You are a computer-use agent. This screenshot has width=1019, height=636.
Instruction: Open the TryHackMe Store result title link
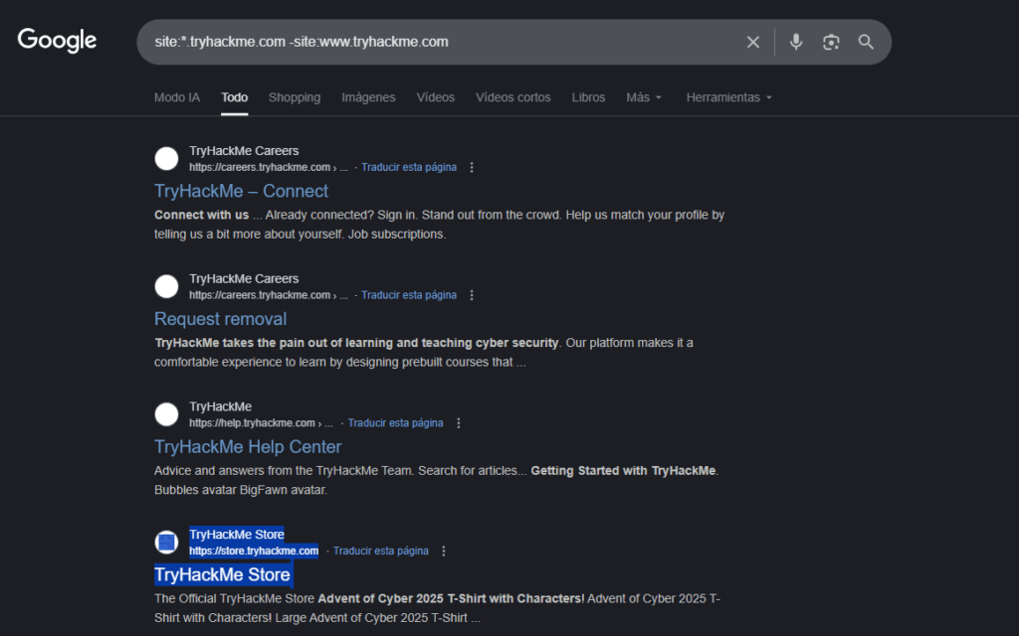(x=222, y=574)
